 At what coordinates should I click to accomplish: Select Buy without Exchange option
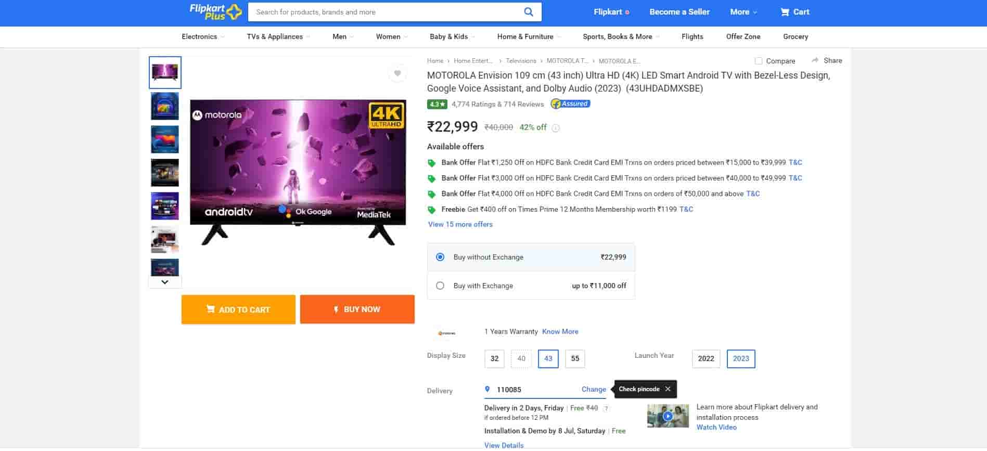[x=440, y=257]
